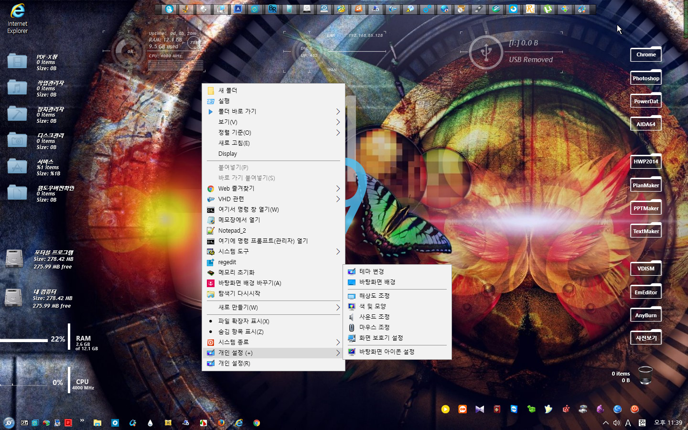This screenshot has height=430, width=688.
Task: Click the uTorrent icon in top dock
Action: click(548, 9)
